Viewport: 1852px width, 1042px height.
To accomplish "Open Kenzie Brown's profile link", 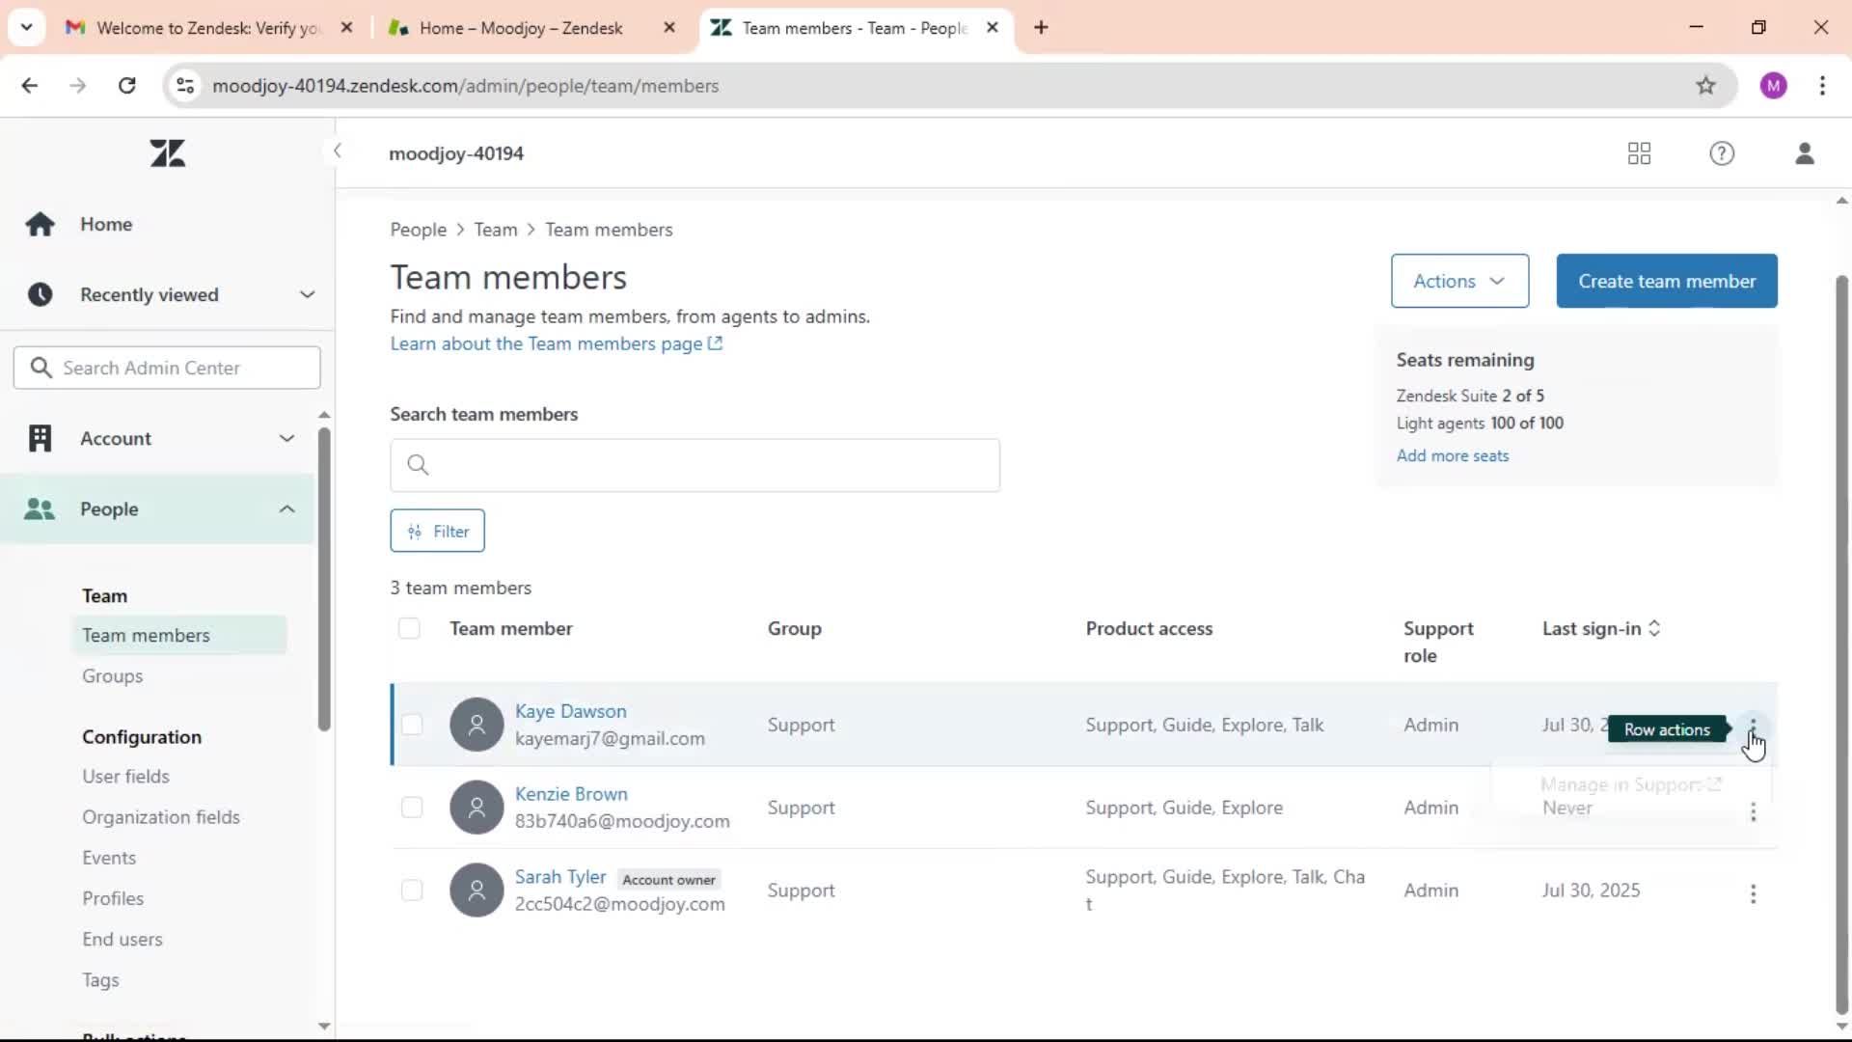I will (x=571, y=794).
